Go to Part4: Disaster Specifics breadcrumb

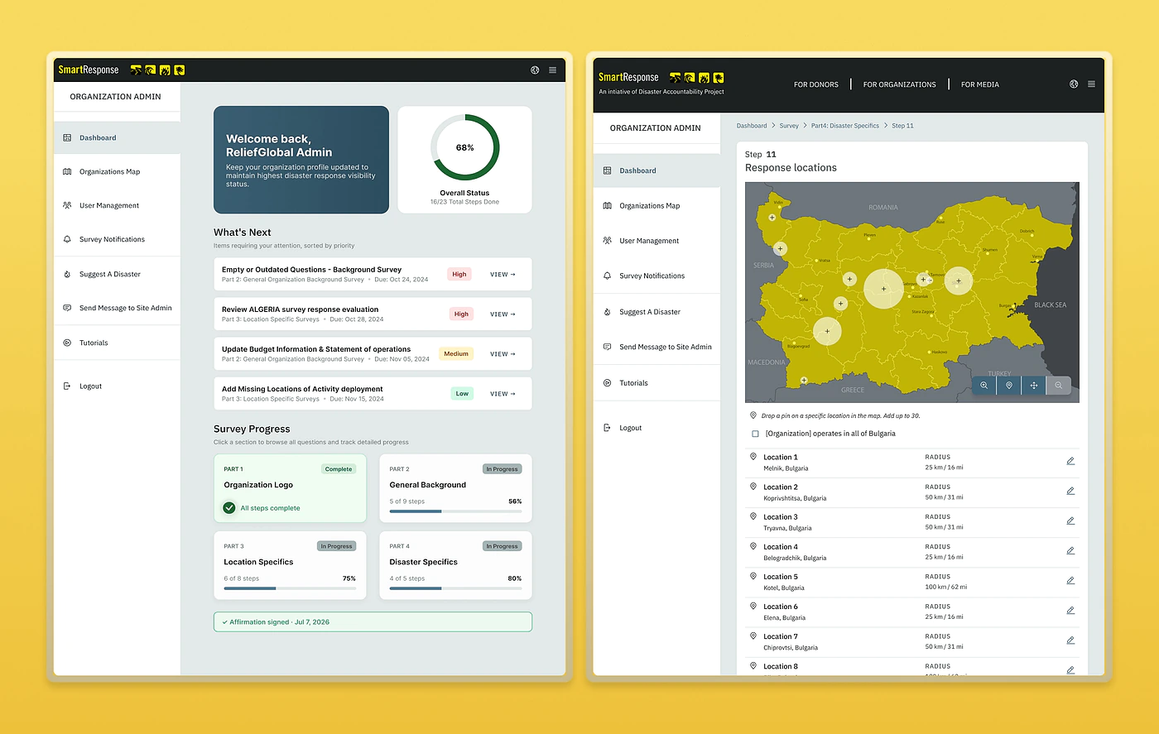pos(845,126)
